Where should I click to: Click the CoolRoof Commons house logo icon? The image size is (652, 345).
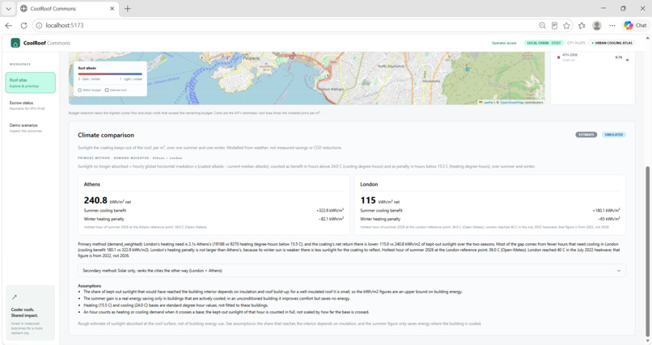click(15, 43)
